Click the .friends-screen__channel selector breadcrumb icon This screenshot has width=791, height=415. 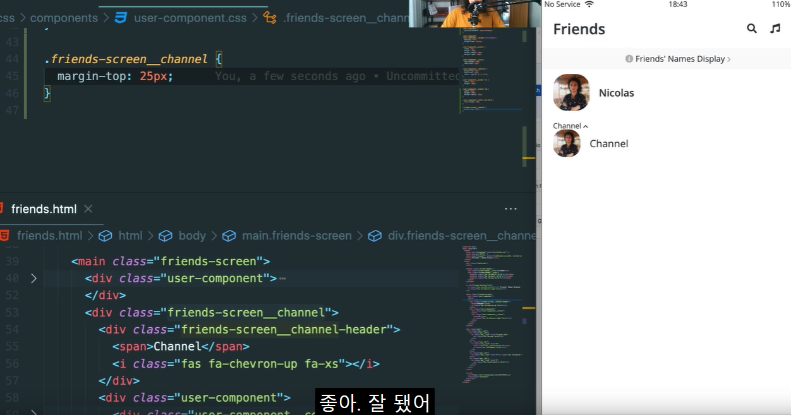[x=270, y=18]
